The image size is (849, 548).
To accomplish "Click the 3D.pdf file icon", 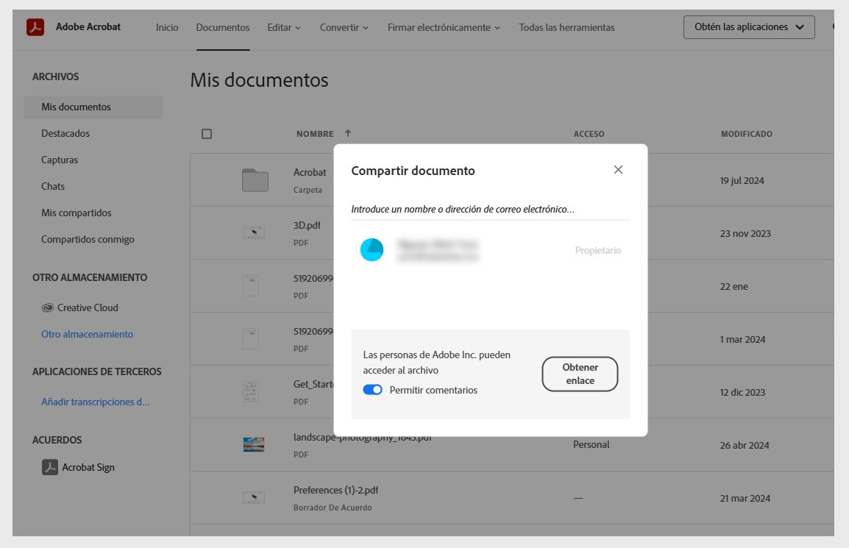I will point(253,231).
